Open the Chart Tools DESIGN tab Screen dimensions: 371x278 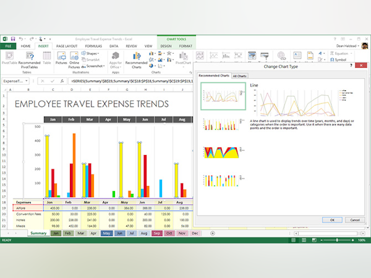click(x=166, y=46)
